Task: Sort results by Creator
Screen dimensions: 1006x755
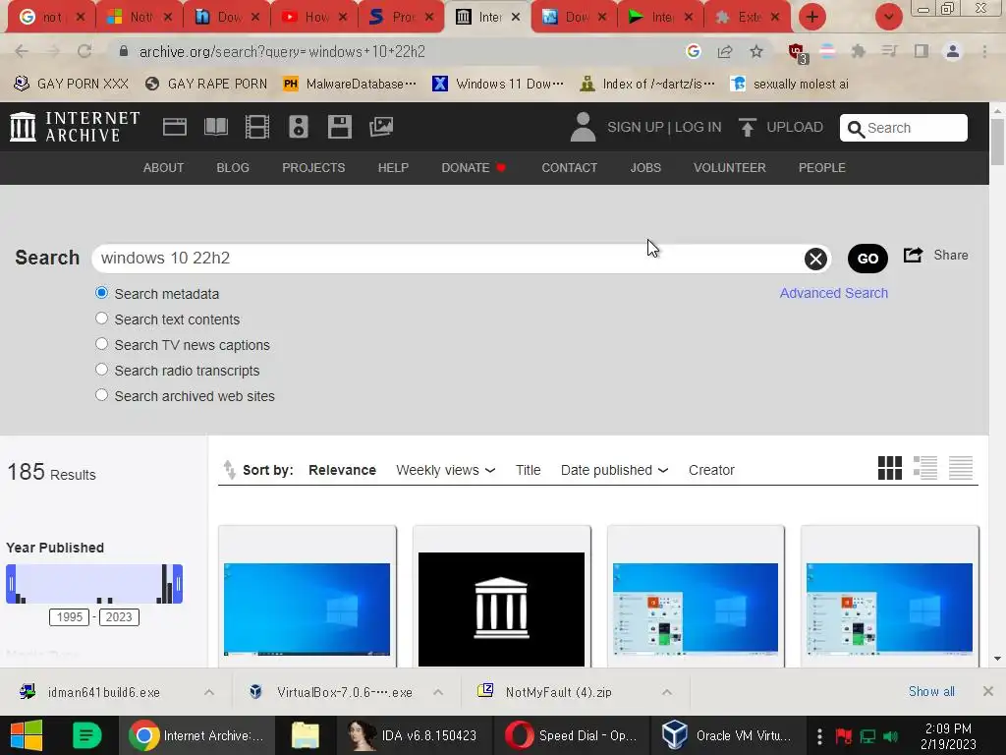Action: [x=711, y=470]
